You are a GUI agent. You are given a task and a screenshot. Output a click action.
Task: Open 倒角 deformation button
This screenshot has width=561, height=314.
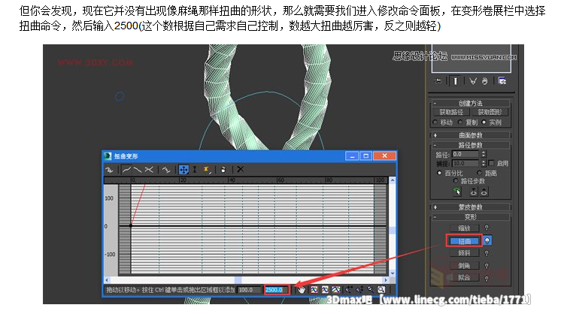tap(464, 266)
